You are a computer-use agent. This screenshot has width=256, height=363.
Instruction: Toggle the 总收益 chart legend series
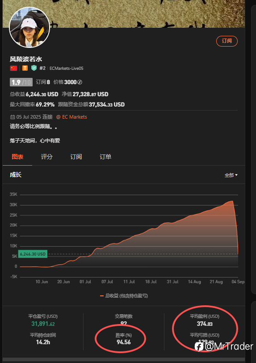pos(124,295)
